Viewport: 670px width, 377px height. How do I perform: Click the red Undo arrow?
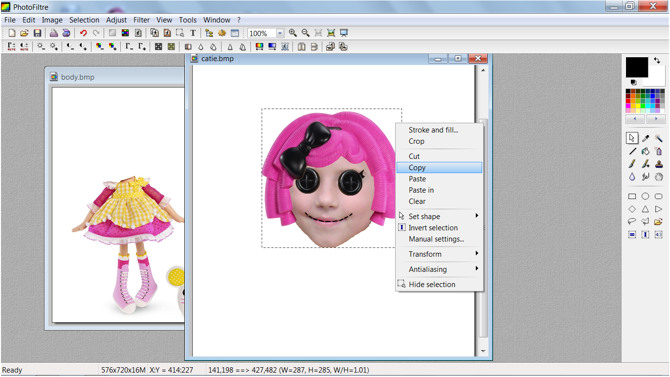pos(83,33)
